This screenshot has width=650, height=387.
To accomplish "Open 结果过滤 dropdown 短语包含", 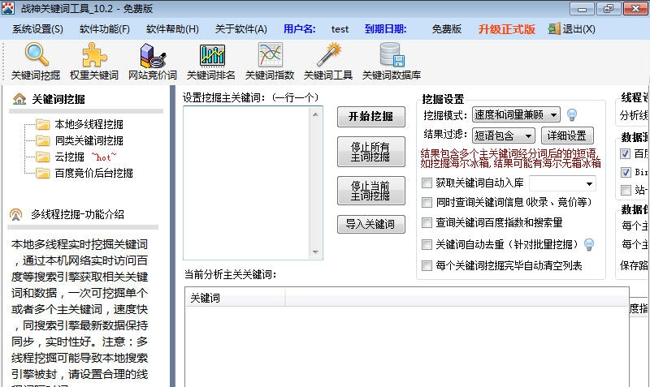I will pos(503,135).
